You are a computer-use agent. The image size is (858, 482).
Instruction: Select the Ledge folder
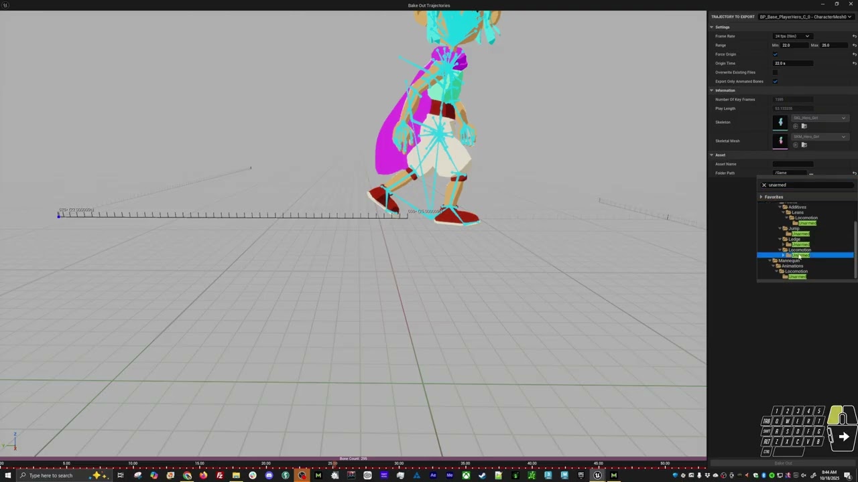click(794, 239)
